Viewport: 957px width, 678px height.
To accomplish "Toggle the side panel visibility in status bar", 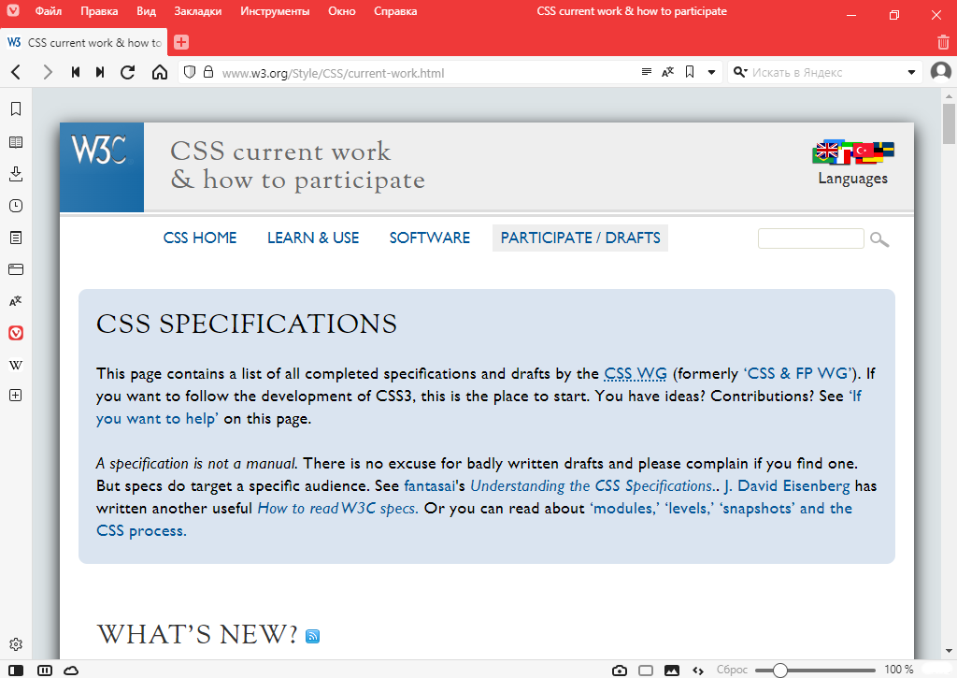I will coord(16,670).
